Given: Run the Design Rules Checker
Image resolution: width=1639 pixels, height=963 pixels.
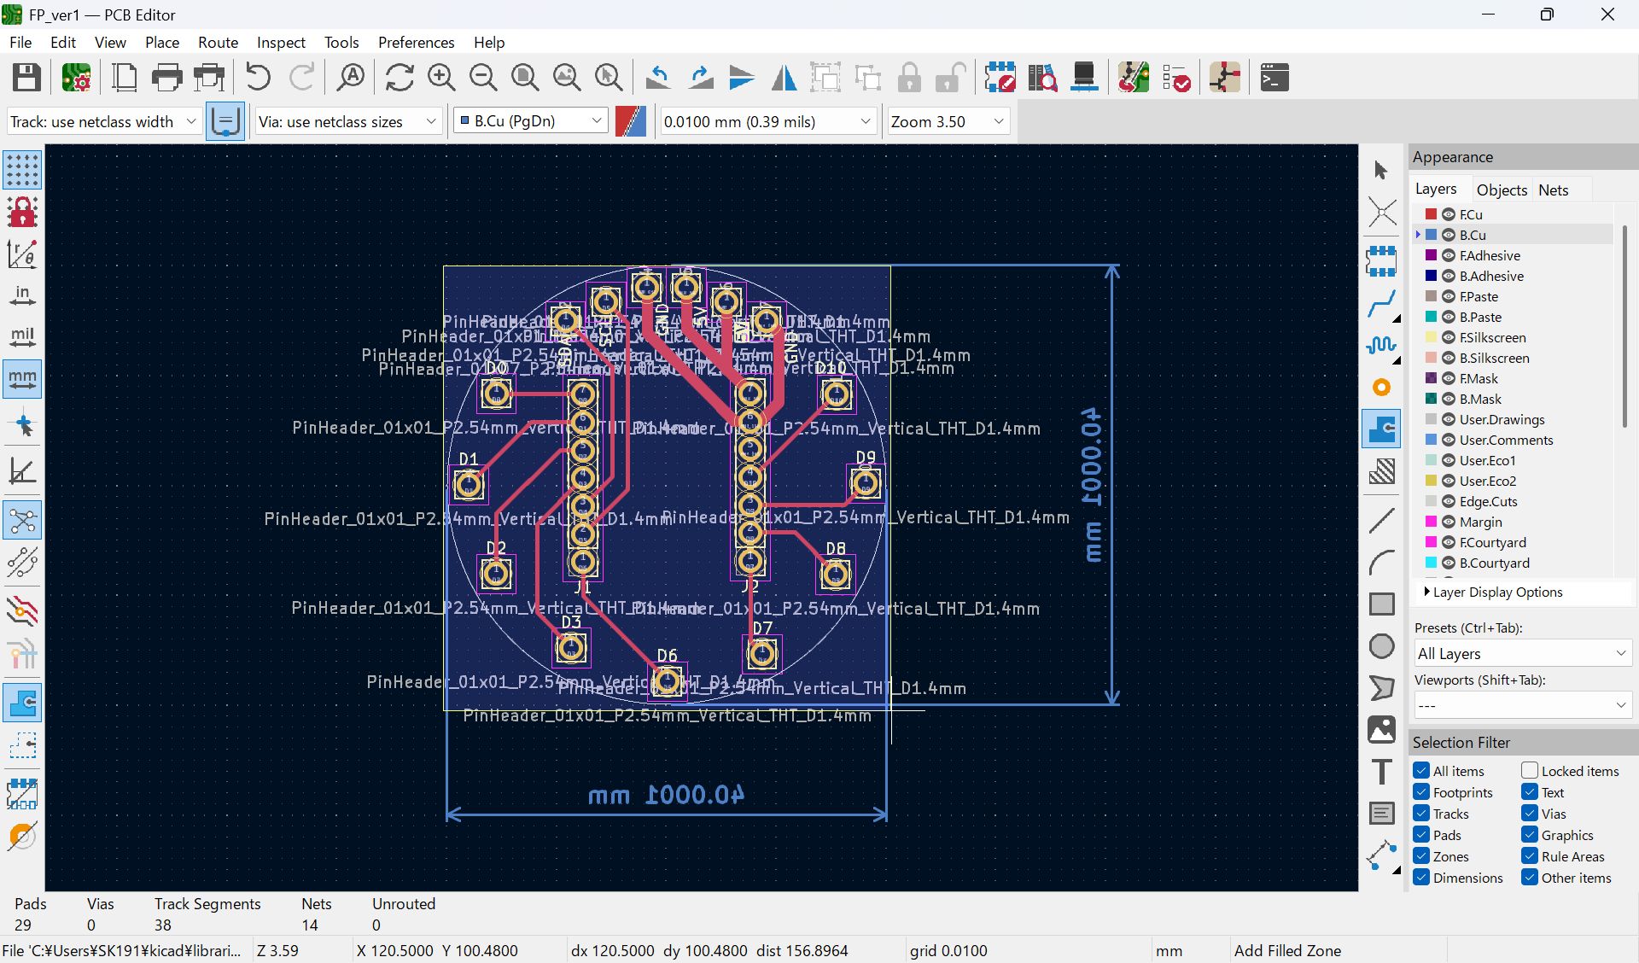Looking at the screenshot, I should (x=1176, y=78).
